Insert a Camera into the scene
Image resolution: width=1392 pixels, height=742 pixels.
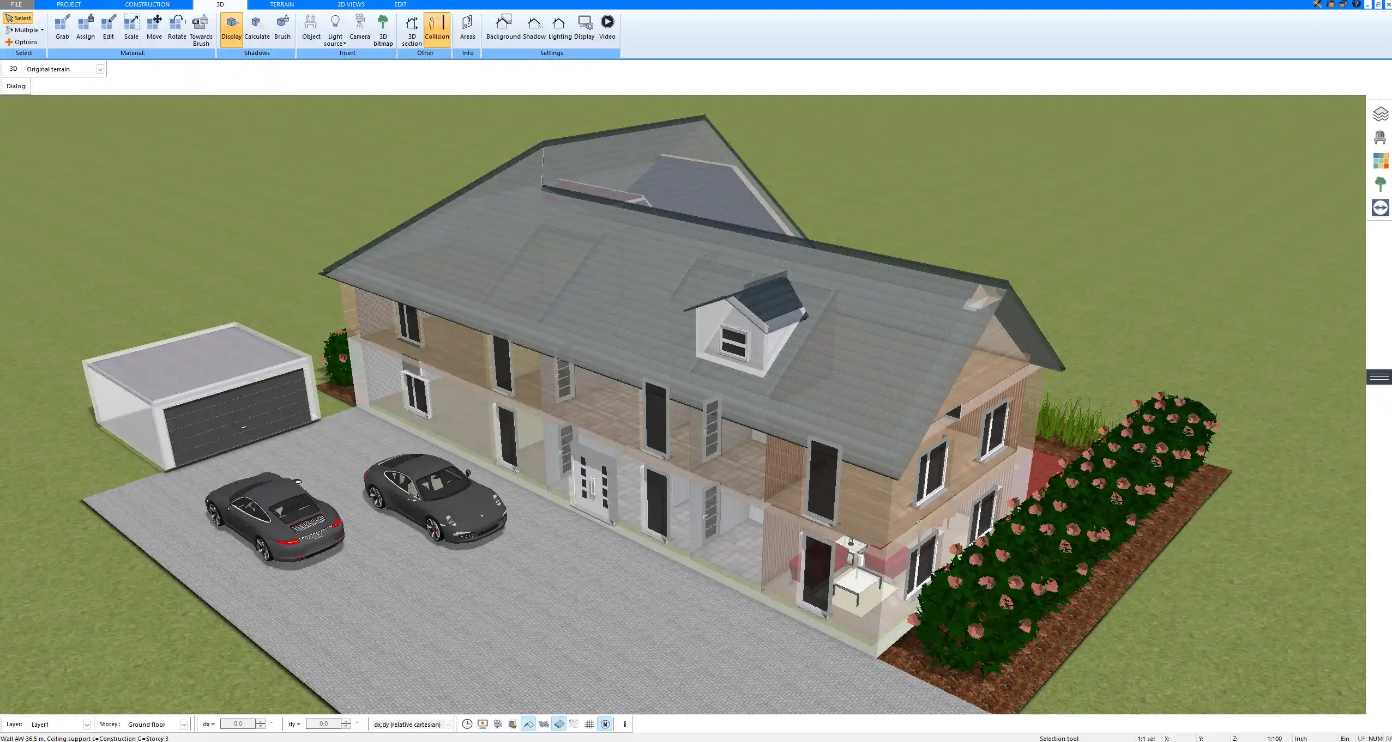[359, 27]
